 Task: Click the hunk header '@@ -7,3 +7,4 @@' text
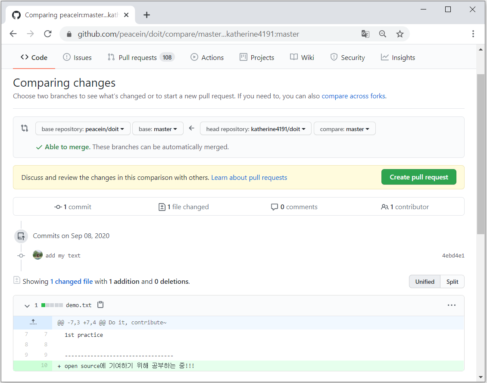click(x=82, y=322)
